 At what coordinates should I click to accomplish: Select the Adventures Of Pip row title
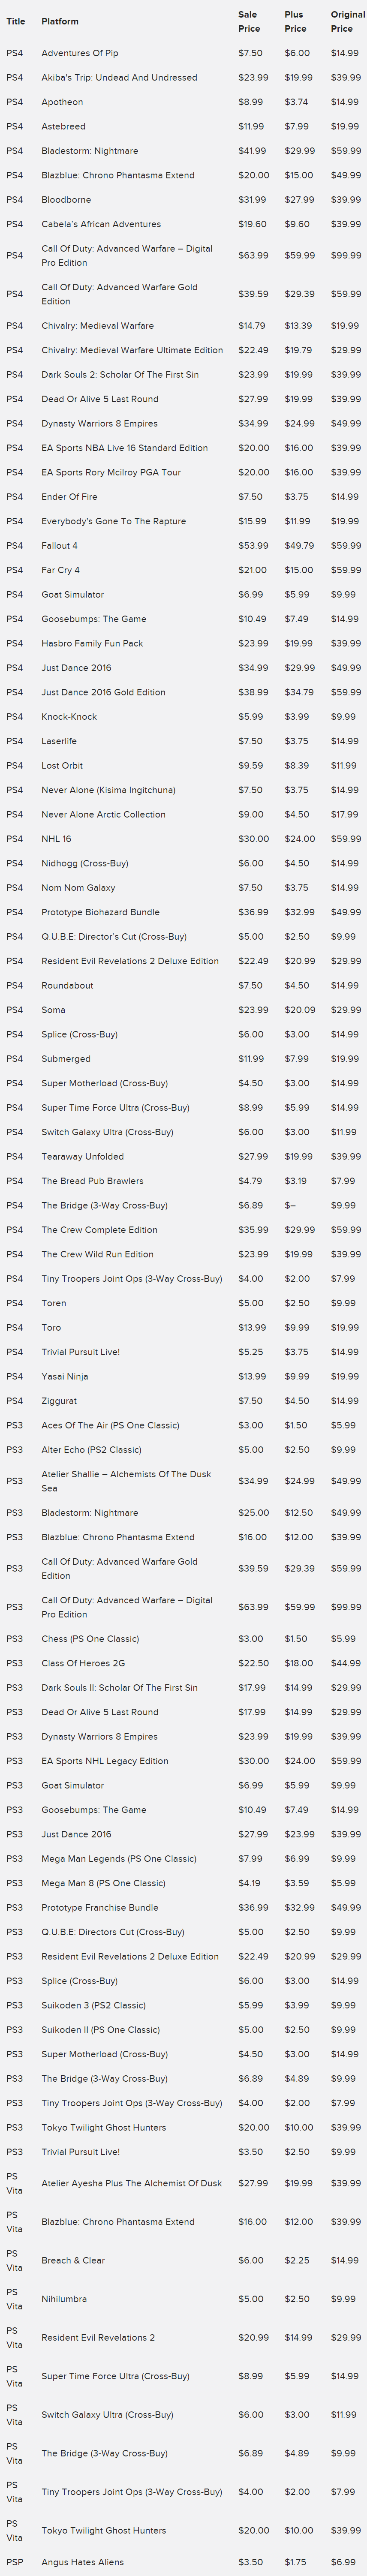pyautogui.click(x=80, y=53)
